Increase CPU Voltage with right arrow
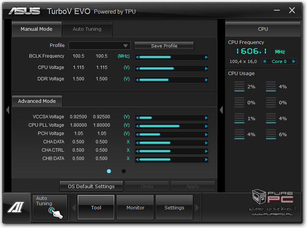The height and width of the screenshot is (228, 307). pyautogui.click(x=206, y=68)
